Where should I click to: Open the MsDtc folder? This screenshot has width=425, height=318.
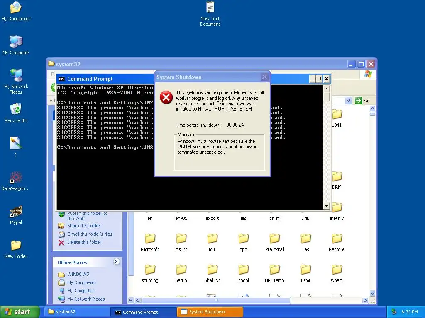coord(181,242)
